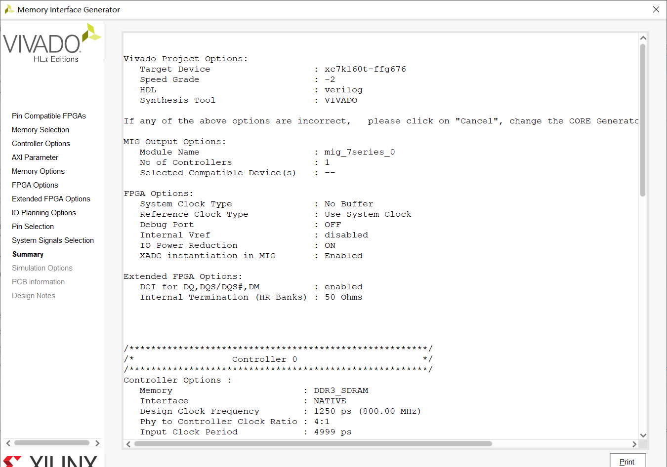
Task: Select IO Planning Options in the sidebar
Action: coord(43,212)
